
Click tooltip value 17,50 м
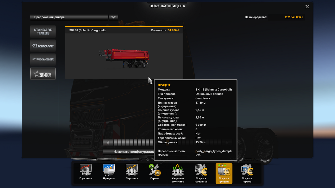200,103
